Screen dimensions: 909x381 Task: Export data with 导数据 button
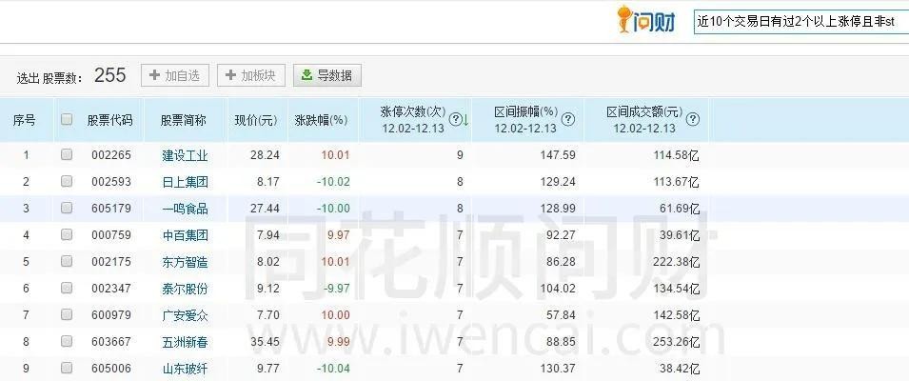pos(327,75)
